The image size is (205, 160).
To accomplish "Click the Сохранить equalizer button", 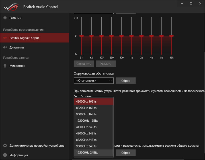I will coord(84,64).
